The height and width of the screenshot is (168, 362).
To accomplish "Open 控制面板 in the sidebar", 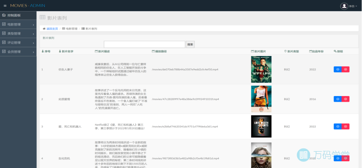I will click(x=18, y=15).
